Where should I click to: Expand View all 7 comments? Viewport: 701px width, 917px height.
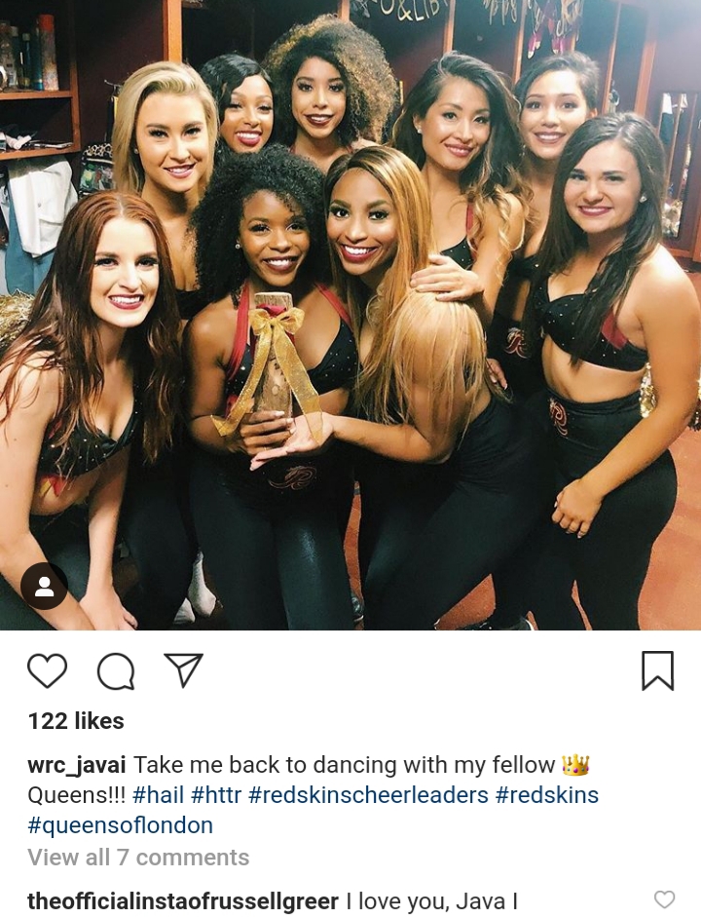138,858
